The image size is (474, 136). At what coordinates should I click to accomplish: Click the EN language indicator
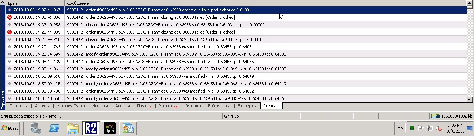[400, 128]
